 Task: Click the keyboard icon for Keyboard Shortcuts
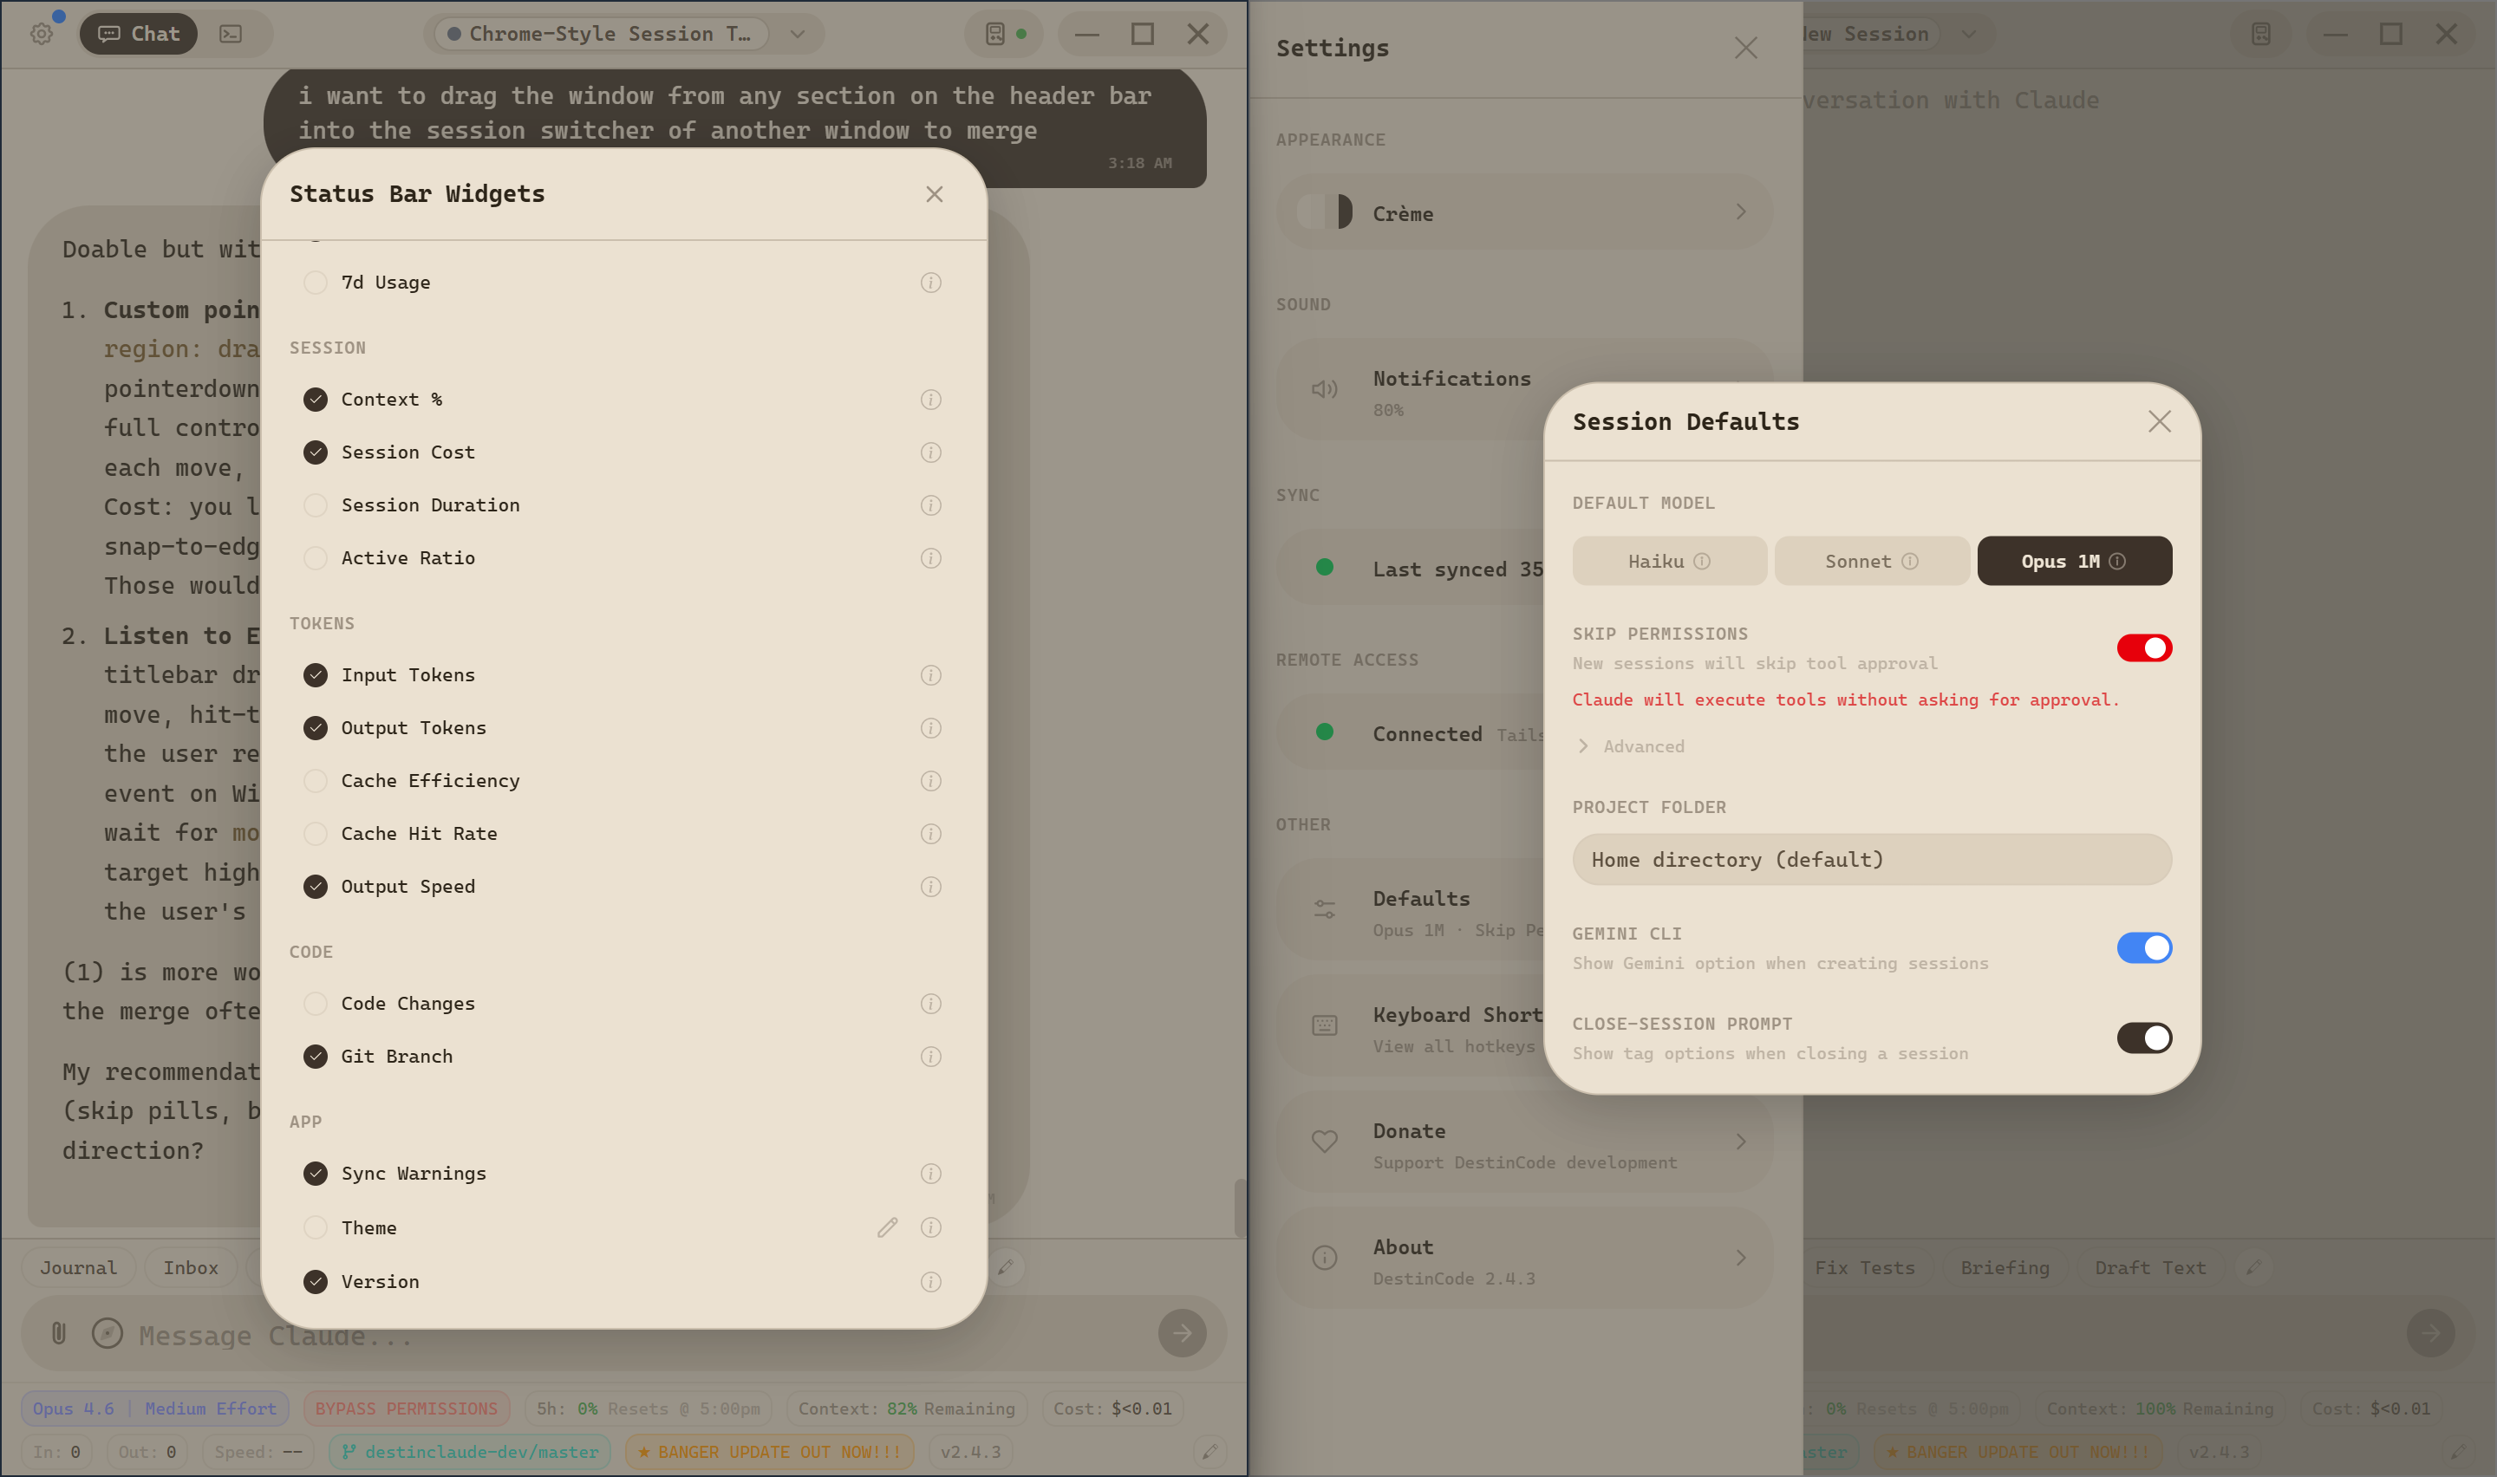(1325, 1026)
